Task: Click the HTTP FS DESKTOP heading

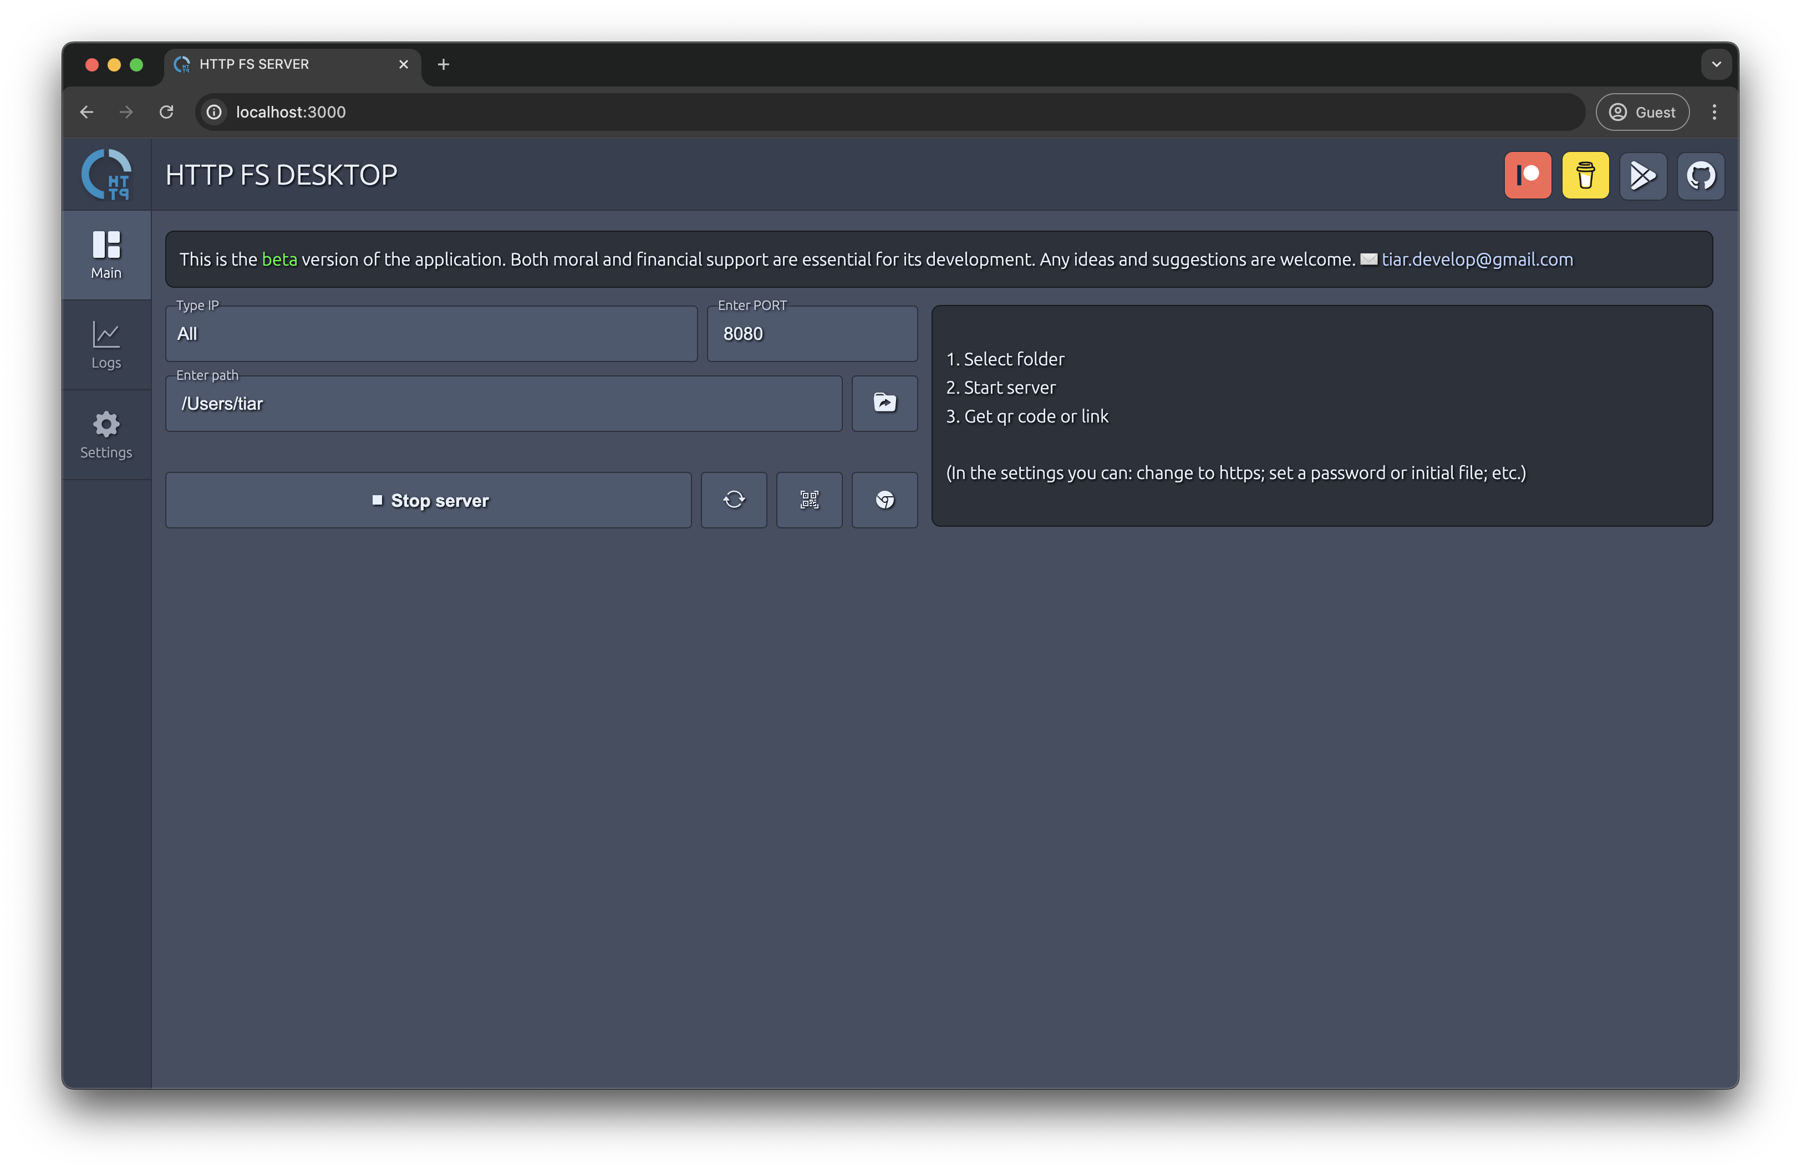Action: click(x=282, y=176)
